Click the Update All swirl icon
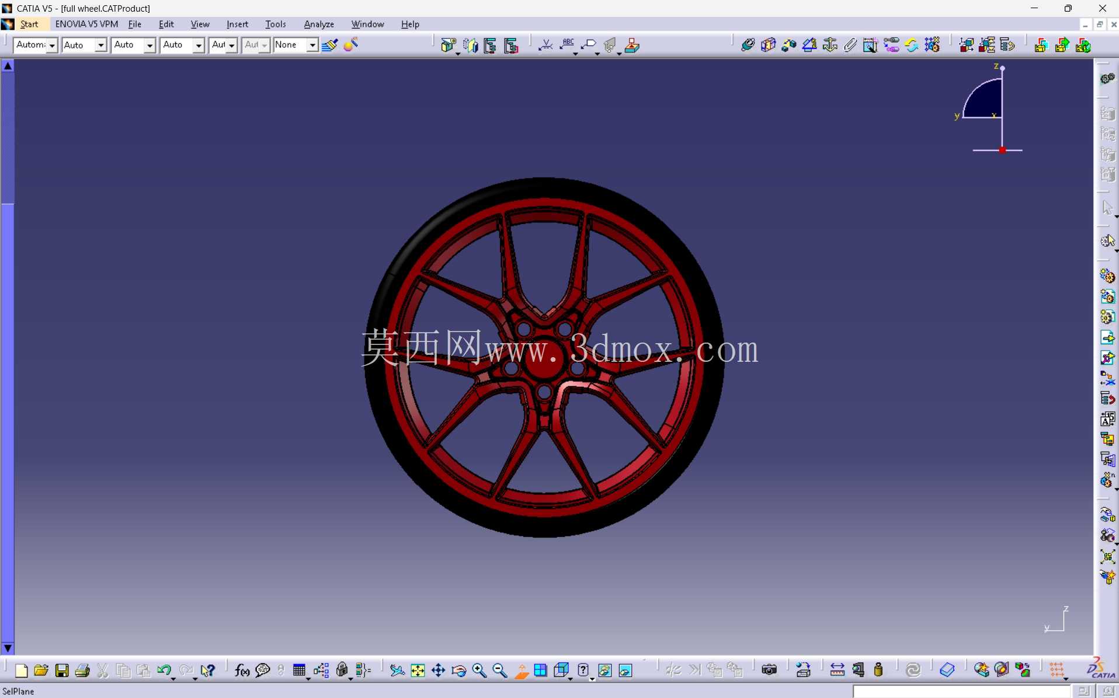1119x698 pixels. pyautogui.click(x=913, y=671)
